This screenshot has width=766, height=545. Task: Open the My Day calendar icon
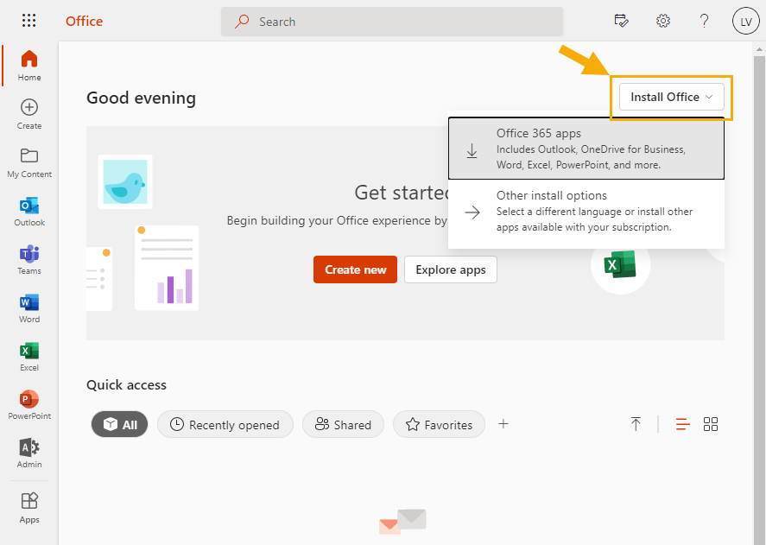pyautogui.click(x=621, y=21)
